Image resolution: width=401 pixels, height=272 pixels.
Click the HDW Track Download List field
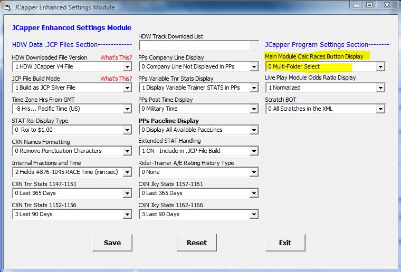(199, 46)
